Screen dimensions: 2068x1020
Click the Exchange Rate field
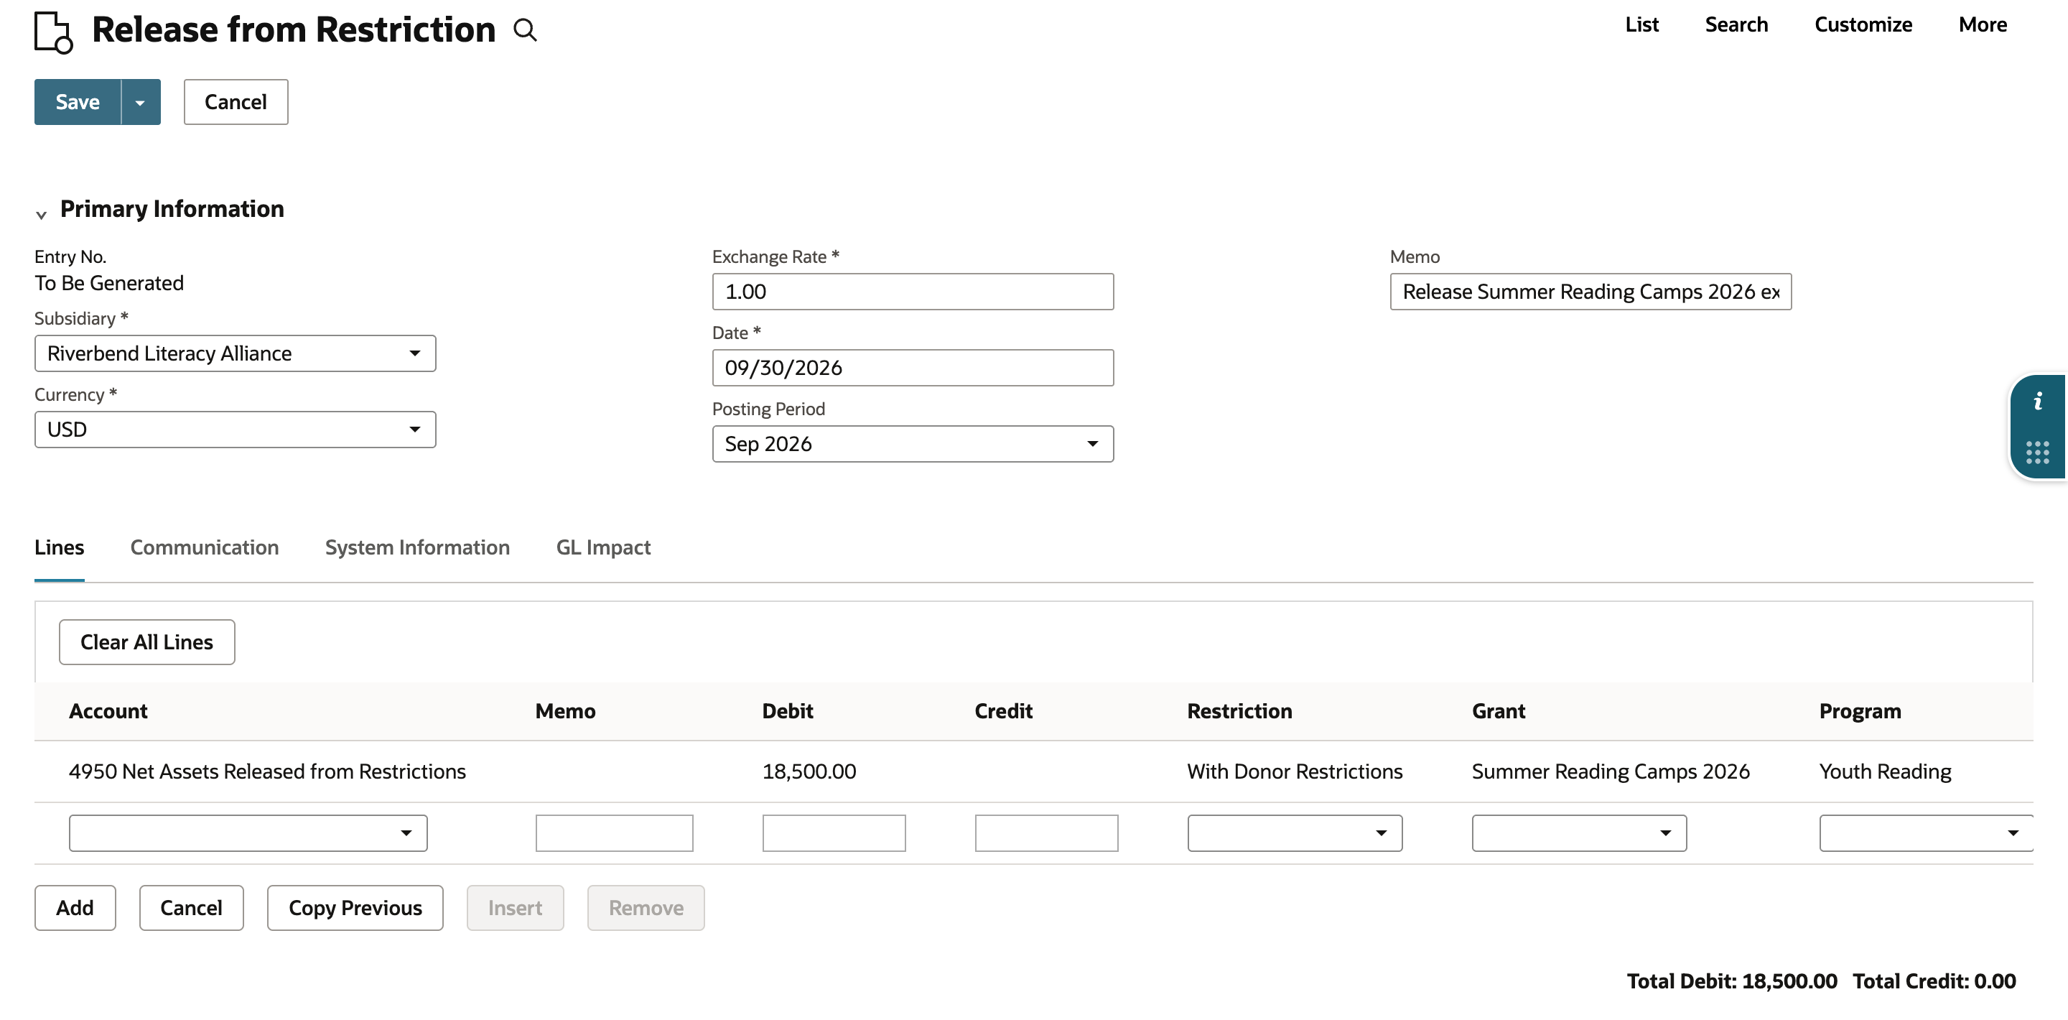point(913,292)
